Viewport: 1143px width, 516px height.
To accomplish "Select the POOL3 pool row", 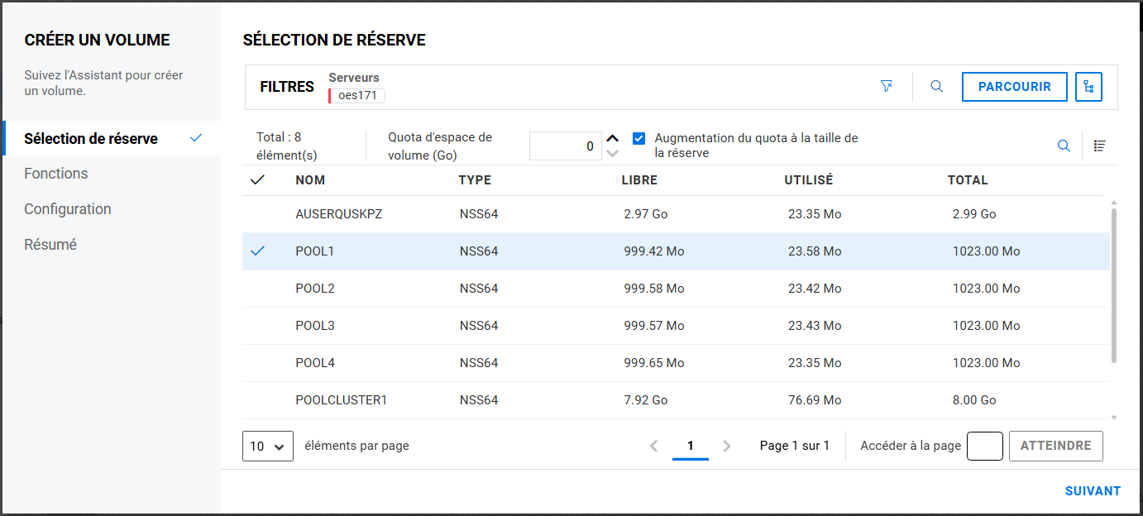I will (x=314, y=326).
